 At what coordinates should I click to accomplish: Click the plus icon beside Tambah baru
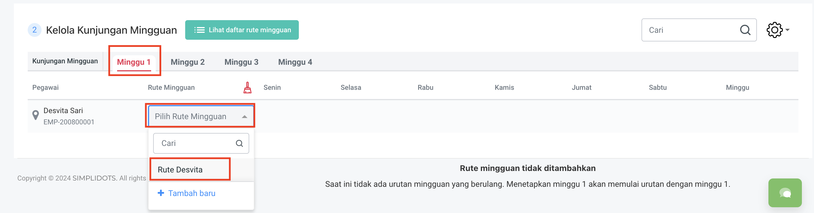click(161, 193)
